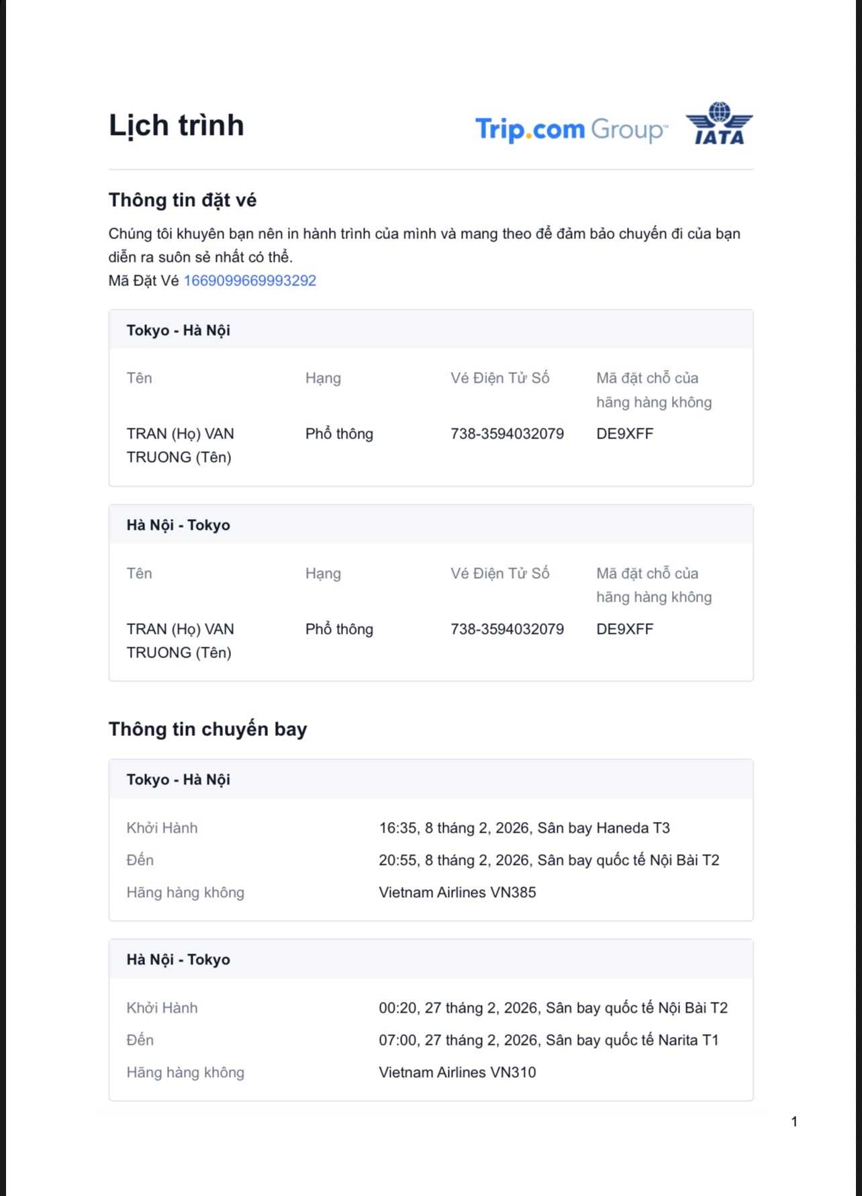
Task: Select Hà Nội - Tokyo header in booking info
Action: pos(179,525)
